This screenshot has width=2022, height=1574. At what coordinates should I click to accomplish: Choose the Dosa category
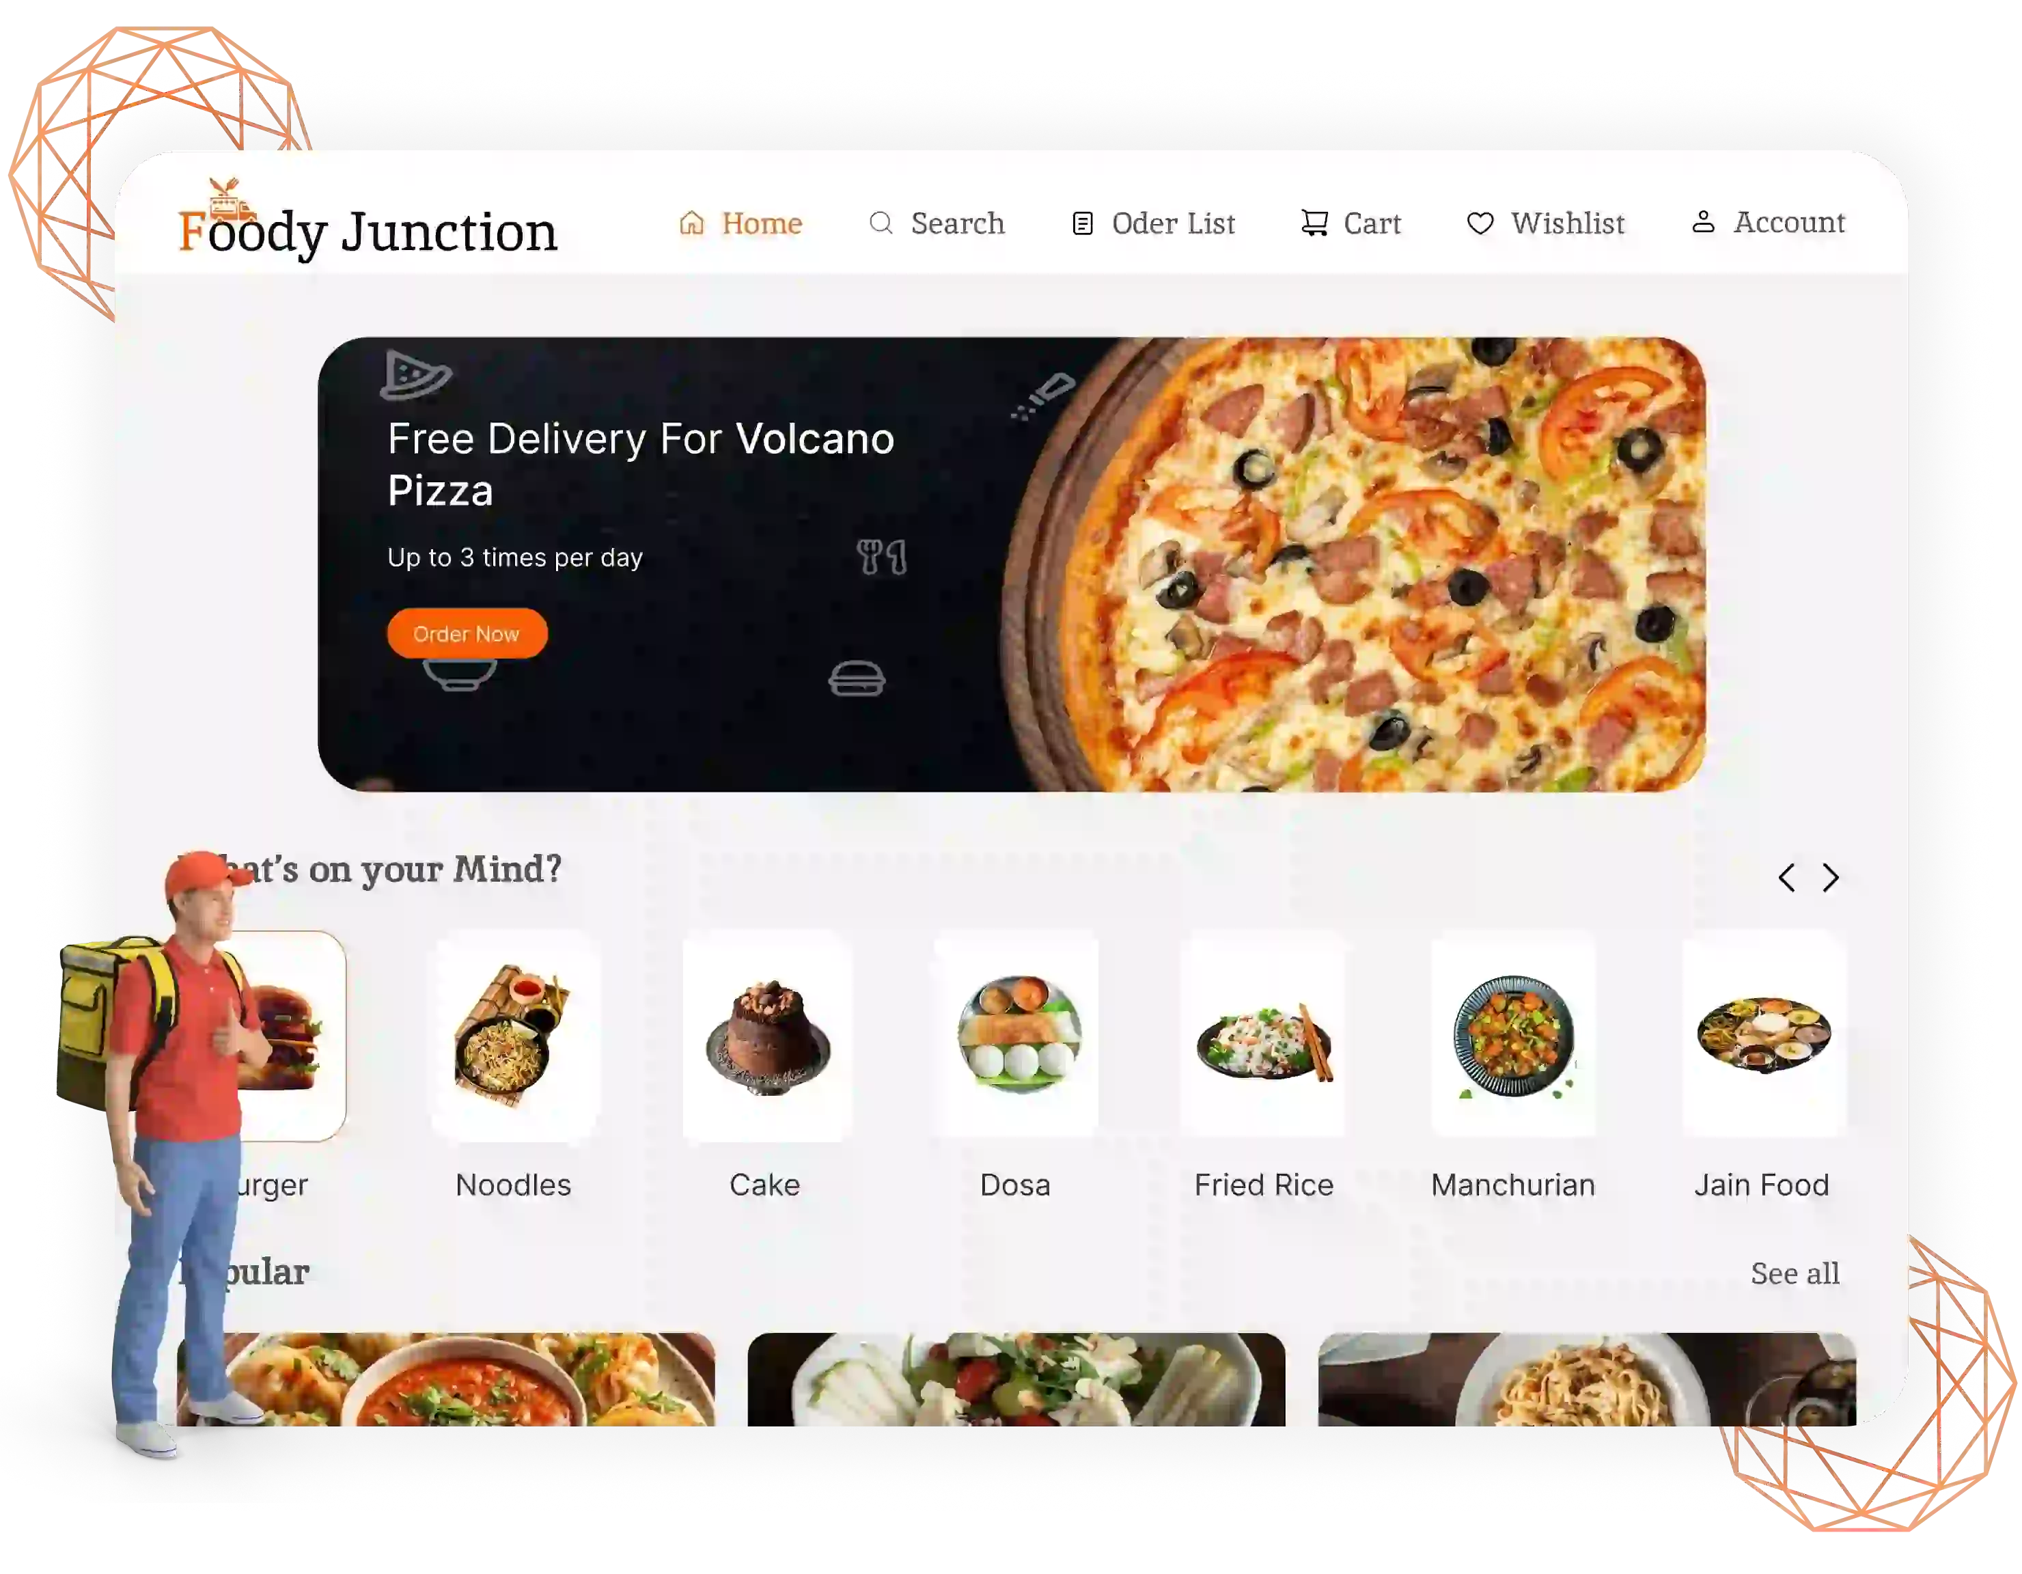[1016, 1065]
